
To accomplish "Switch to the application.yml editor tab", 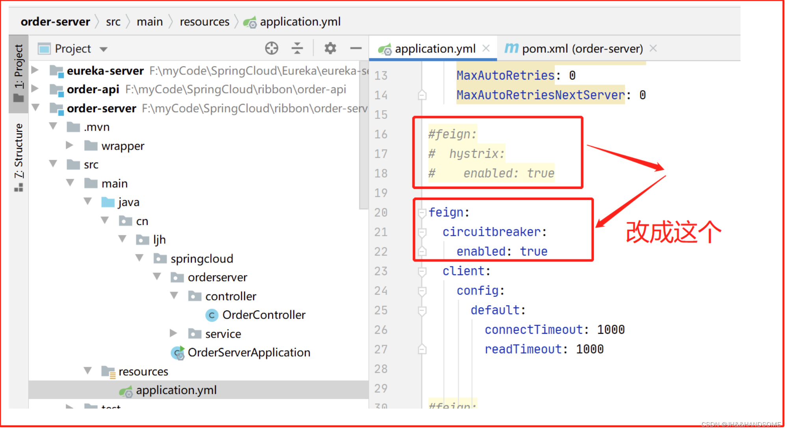I will 432,49.
